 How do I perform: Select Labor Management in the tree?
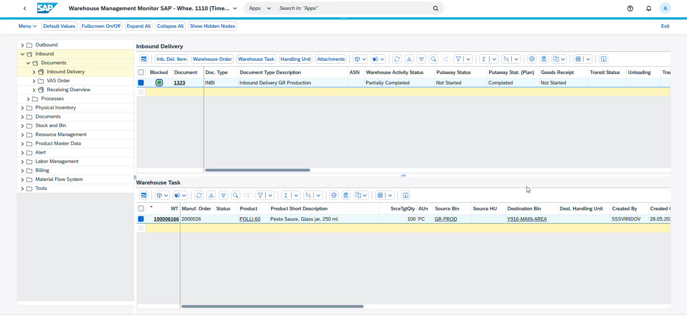pos(57,161)
